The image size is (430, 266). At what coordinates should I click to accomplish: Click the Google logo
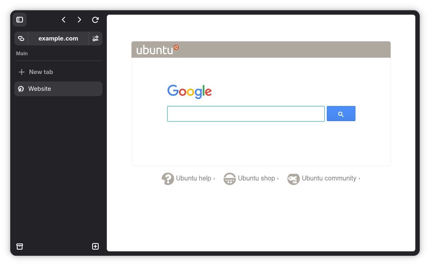(190, 91)
